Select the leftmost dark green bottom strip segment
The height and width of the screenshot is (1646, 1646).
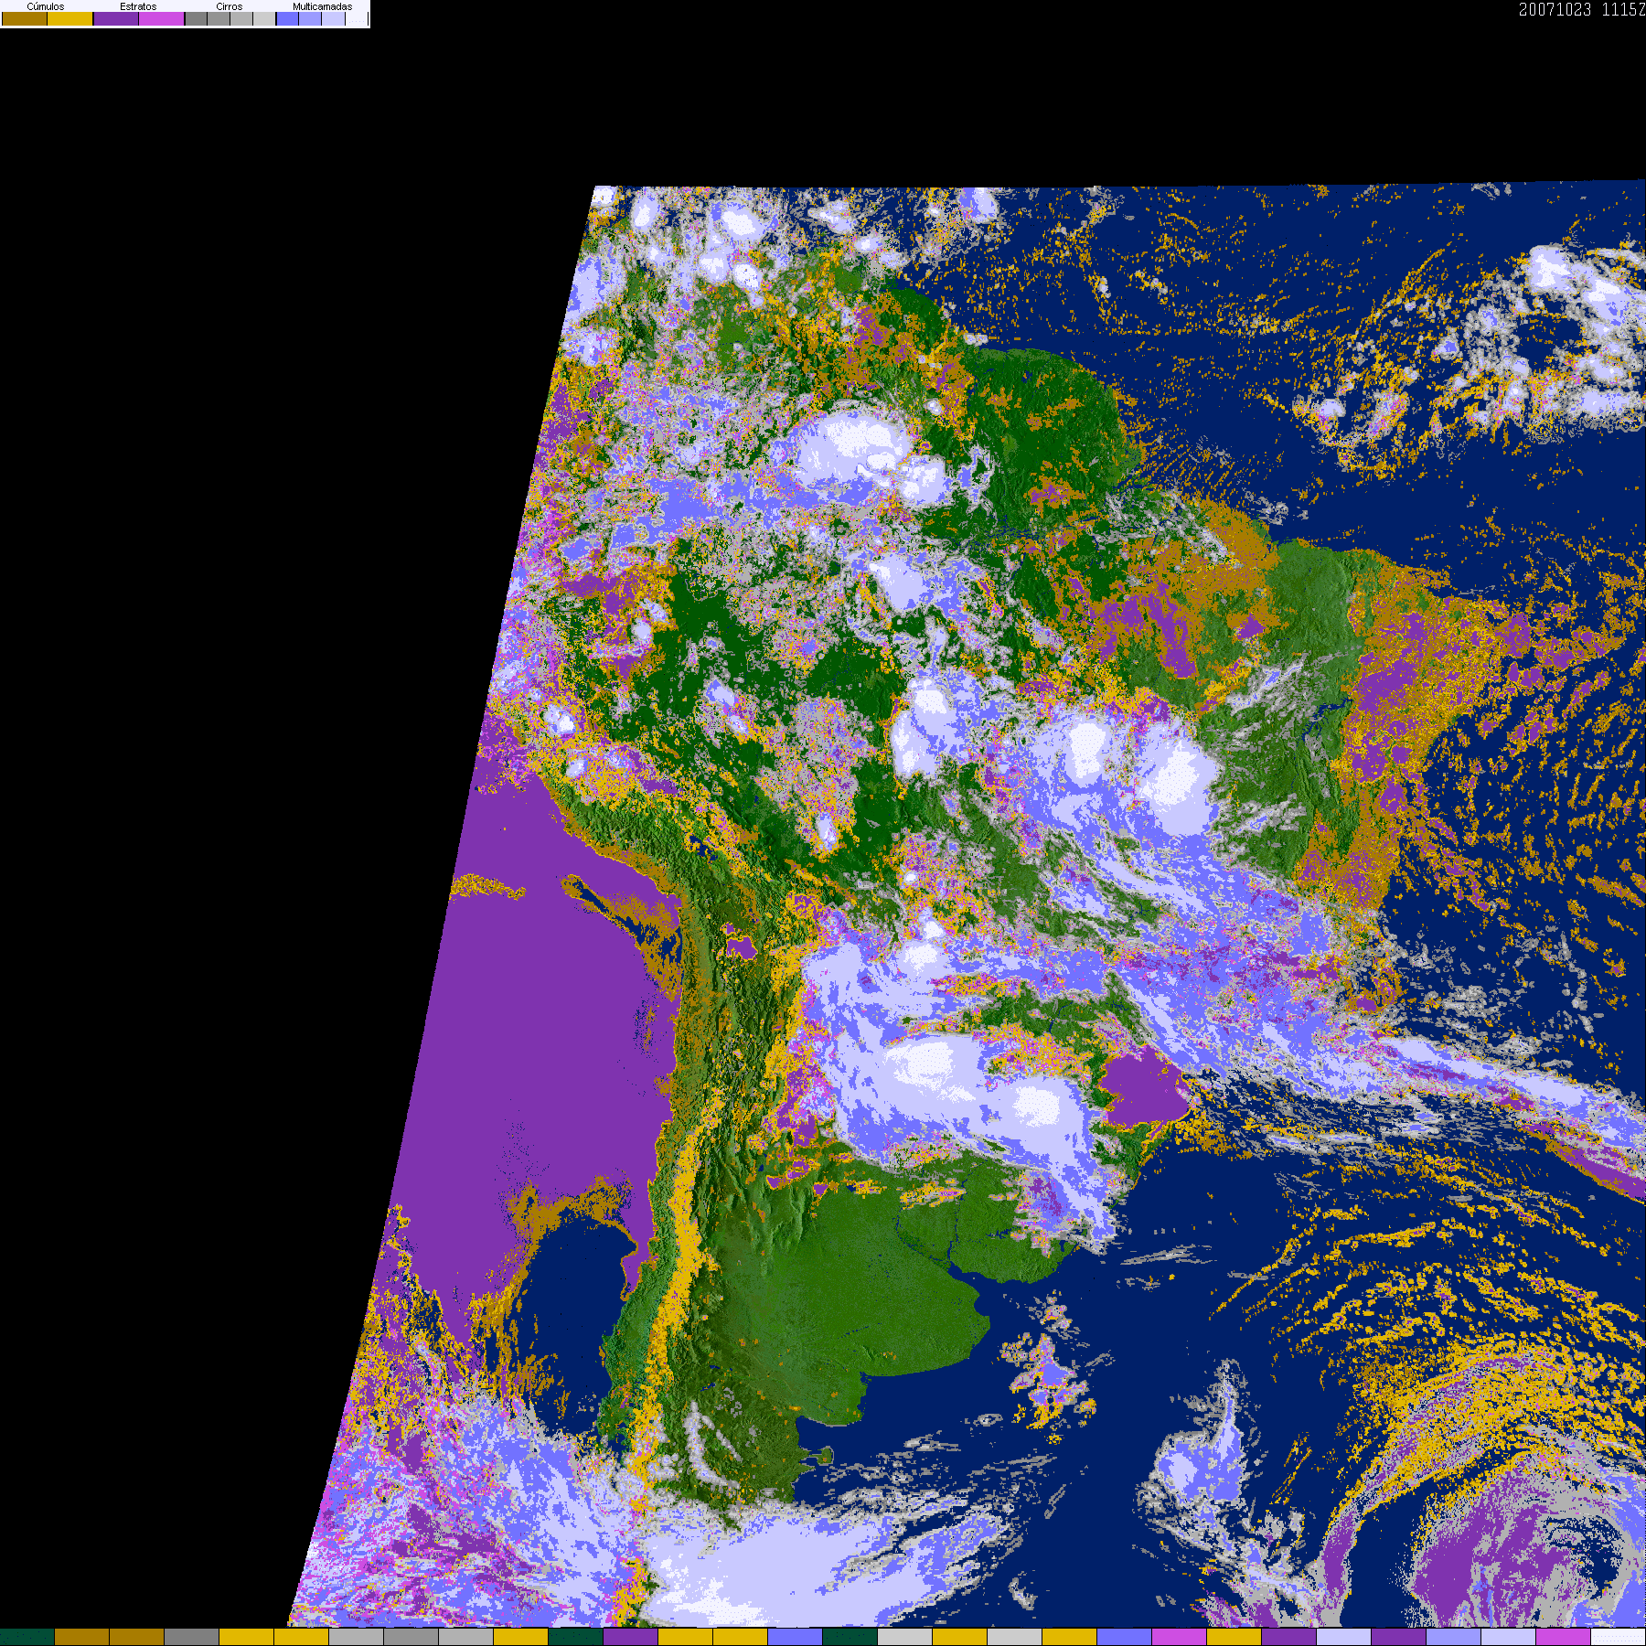point(27,1637)
